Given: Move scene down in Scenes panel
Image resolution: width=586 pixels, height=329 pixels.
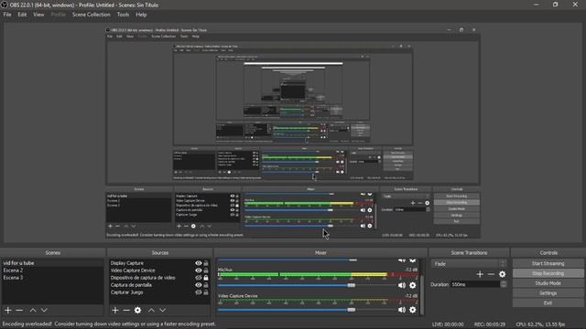Looking at the screenshot, I should coord(44,311).
